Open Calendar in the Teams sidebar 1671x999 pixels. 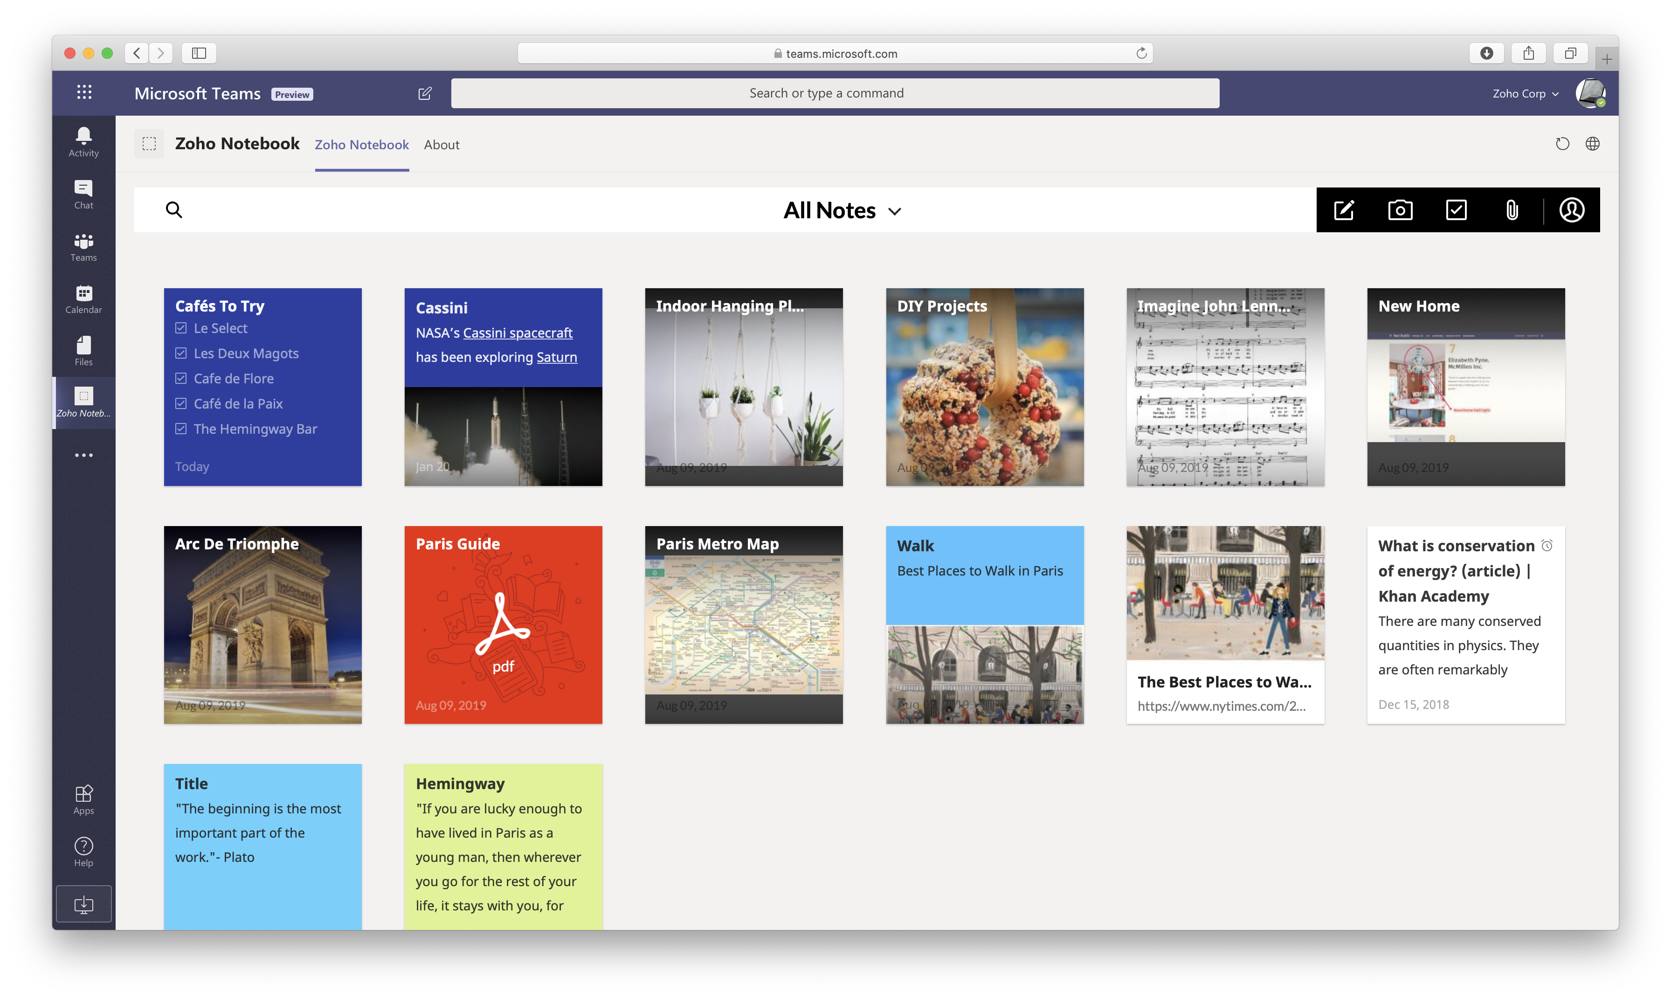(83, 299)
